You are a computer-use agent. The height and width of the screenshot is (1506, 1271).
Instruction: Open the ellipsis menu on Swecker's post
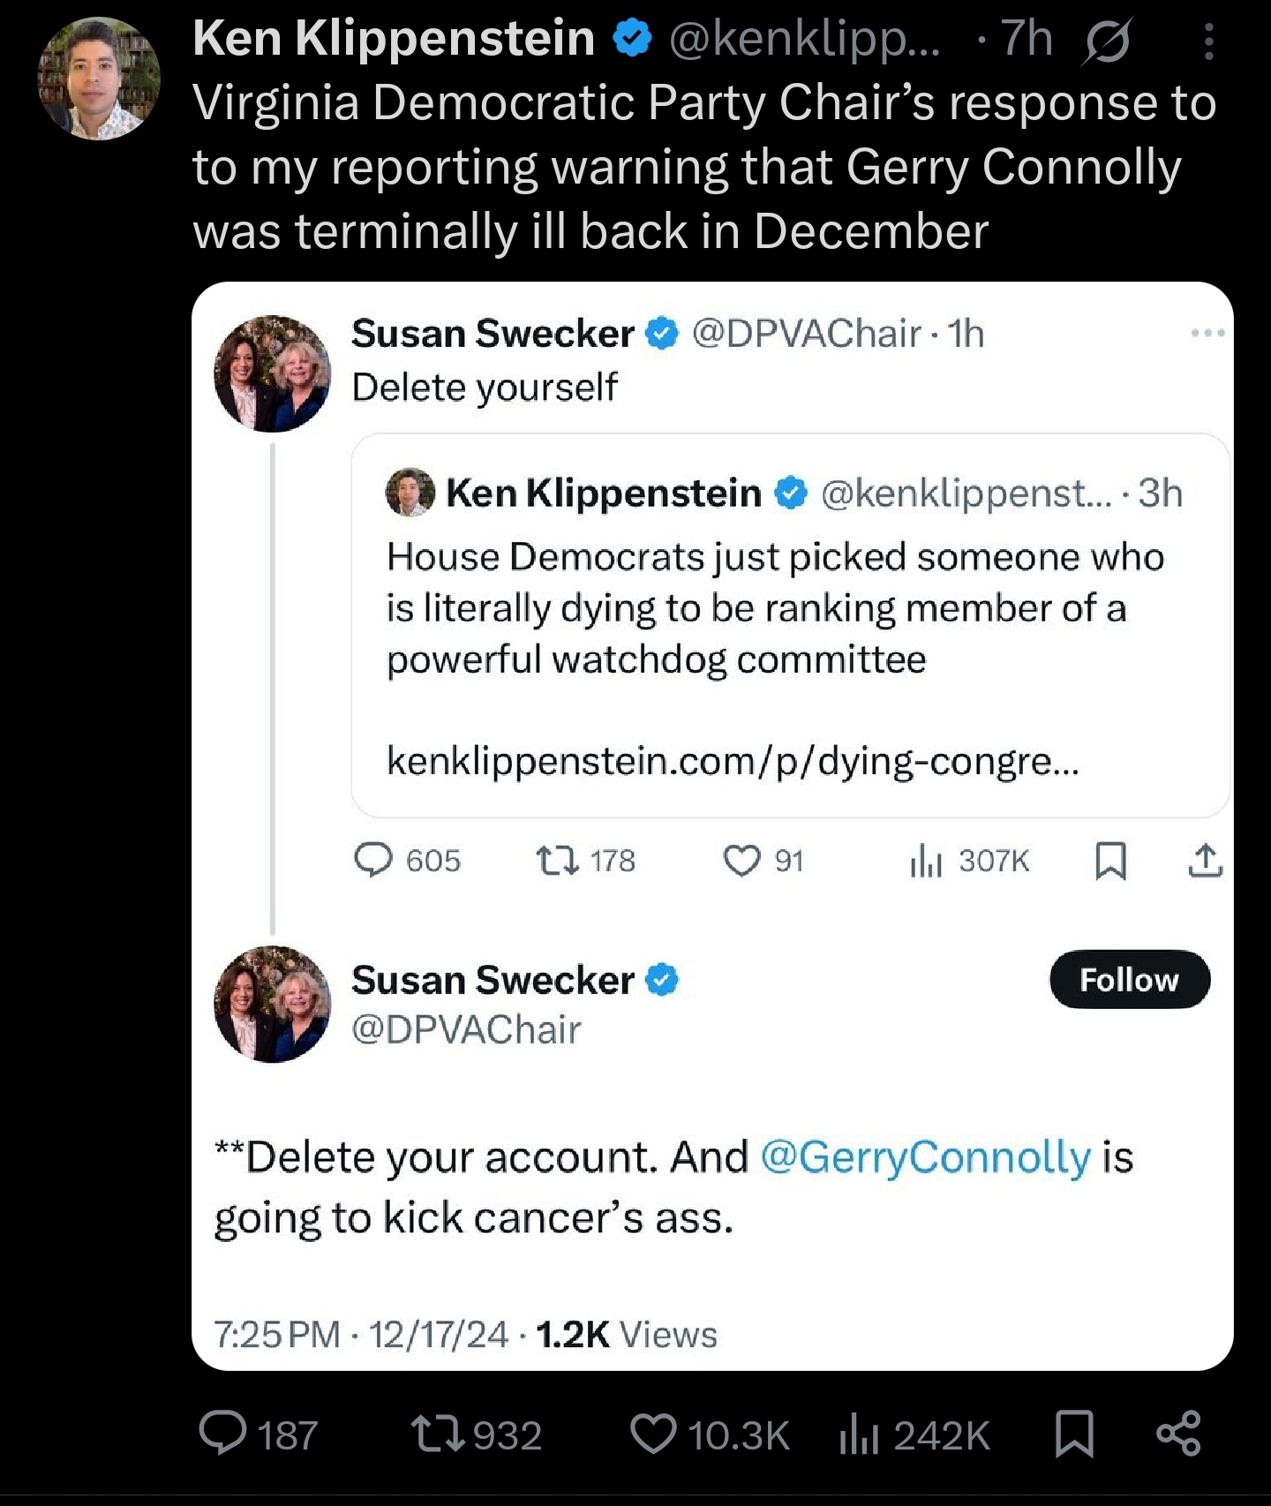(1207, 333)
